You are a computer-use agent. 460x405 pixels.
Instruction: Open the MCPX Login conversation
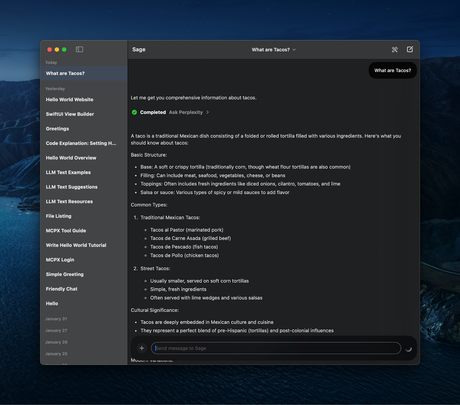pyautogui.click(x=84, y=260)
